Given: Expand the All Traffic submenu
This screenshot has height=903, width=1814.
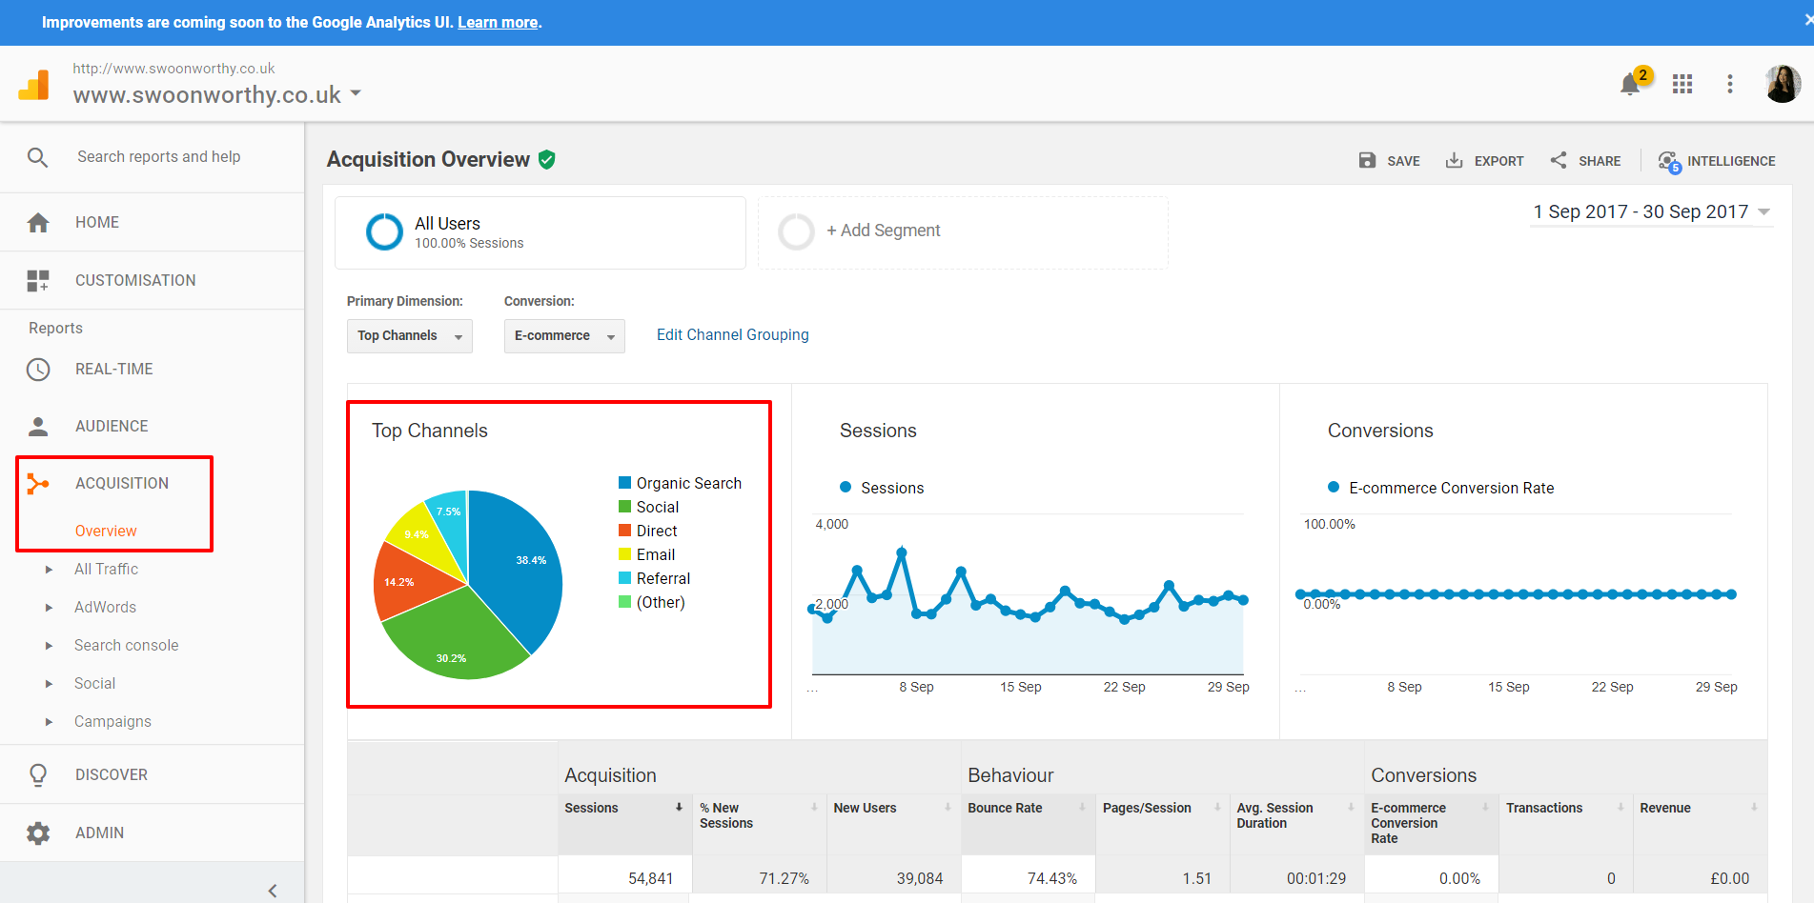Looking at the screenshot, I should pos(50,570).
